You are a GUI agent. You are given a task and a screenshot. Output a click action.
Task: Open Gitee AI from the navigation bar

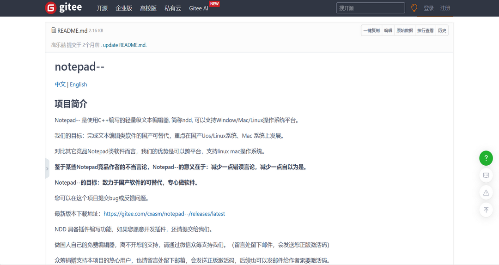tap(199, 8)
